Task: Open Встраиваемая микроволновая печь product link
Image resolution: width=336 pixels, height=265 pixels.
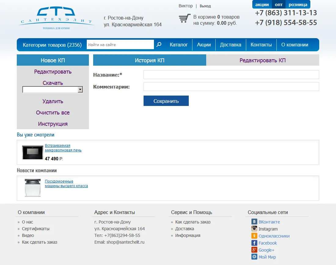Action: pyautogui.click(x=63, y=148)
